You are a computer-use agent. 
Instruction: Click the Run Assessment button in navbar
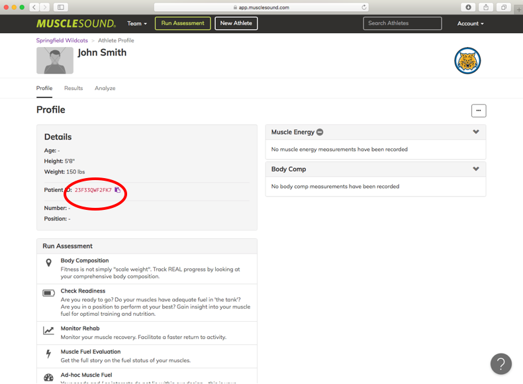183,23
